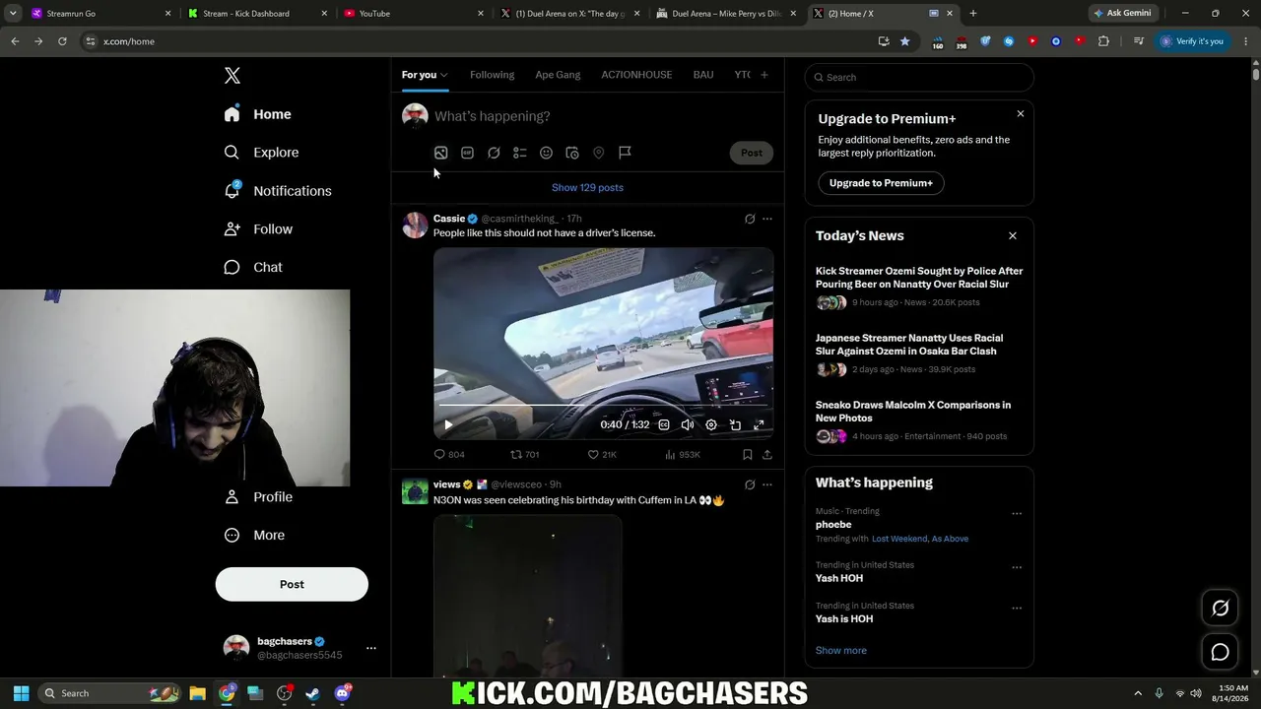Open more options on views' post

(767, 484)
